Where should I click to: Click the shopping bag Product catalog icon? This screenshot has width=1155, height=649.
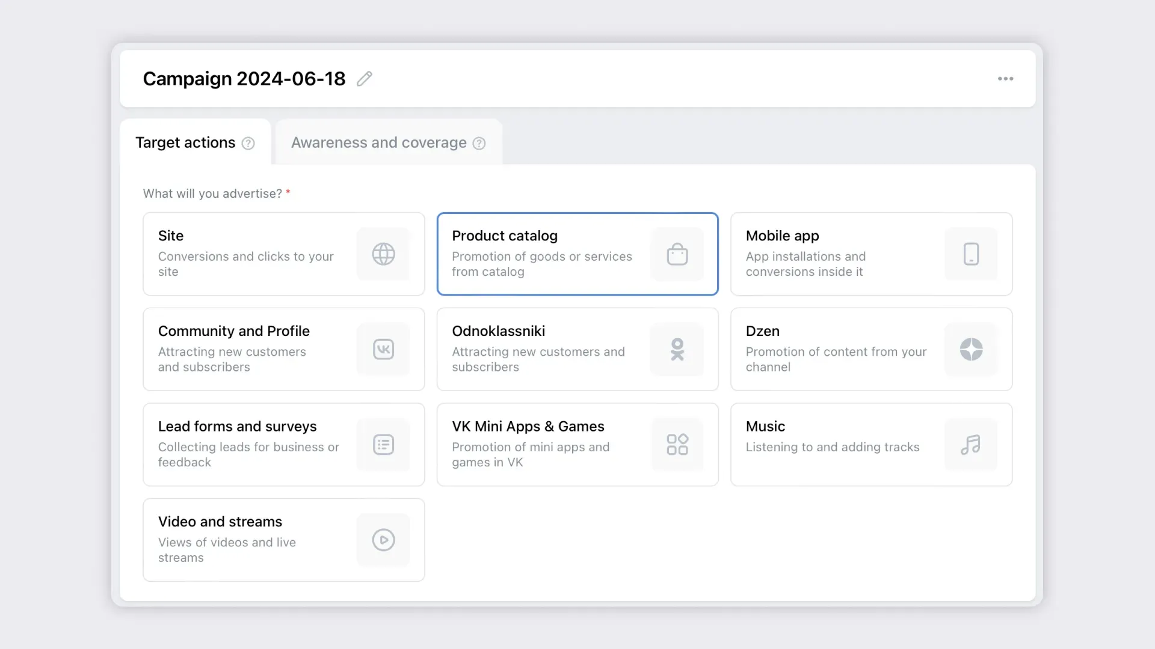pyautogui.click(x=677, y=254)
